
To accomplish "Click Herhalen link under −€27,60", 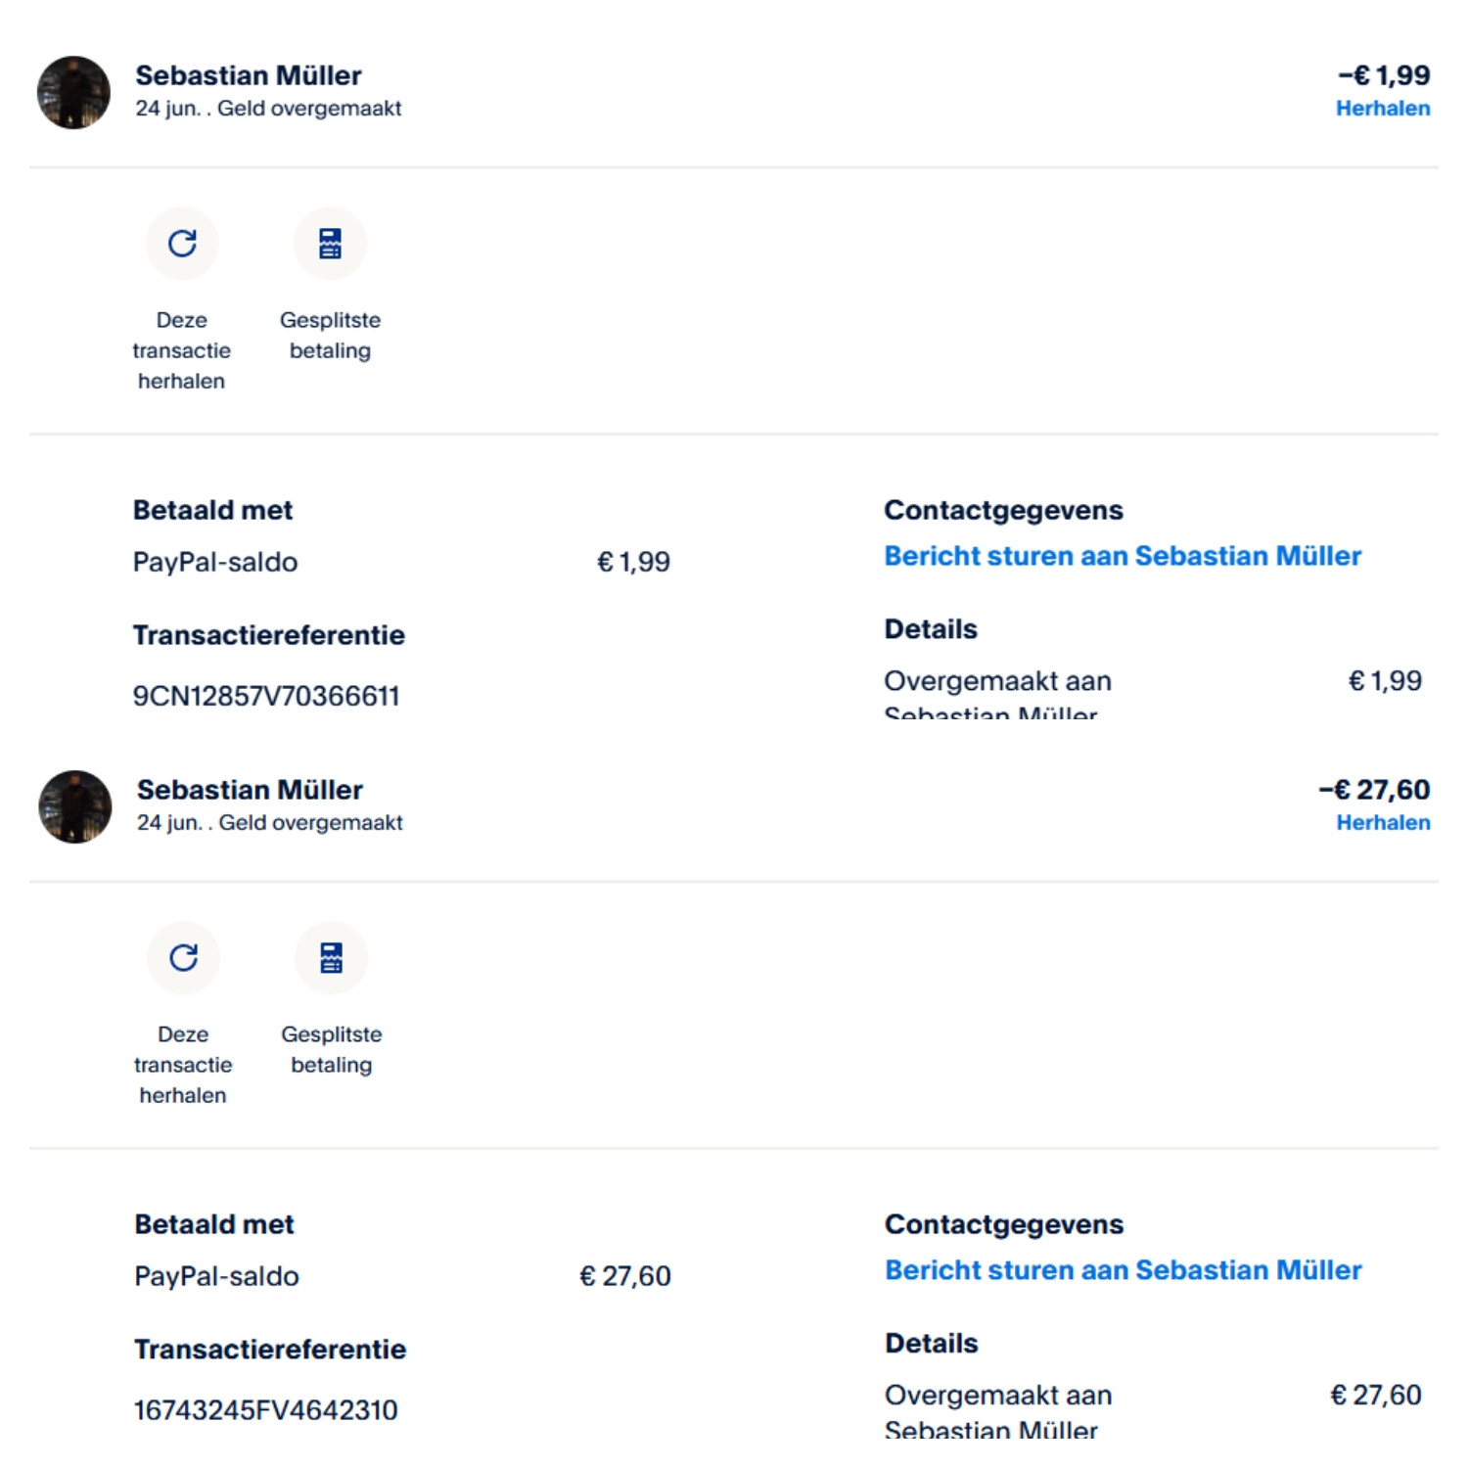I will 1383,823.
